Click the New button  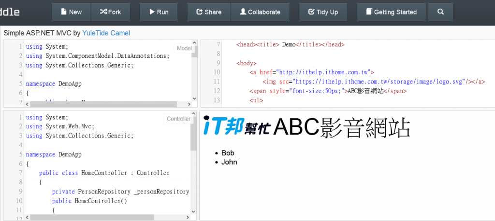pos(72,12)
